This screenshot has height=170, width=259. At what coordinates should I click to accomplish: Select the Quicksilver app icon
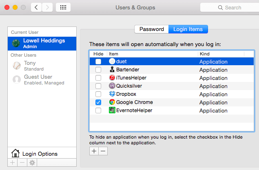[x=112, y=86]
